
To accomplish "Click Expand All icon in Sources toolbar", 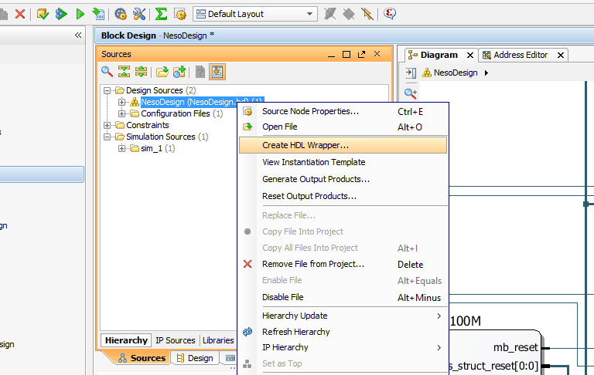I will (x=141, y=72).
